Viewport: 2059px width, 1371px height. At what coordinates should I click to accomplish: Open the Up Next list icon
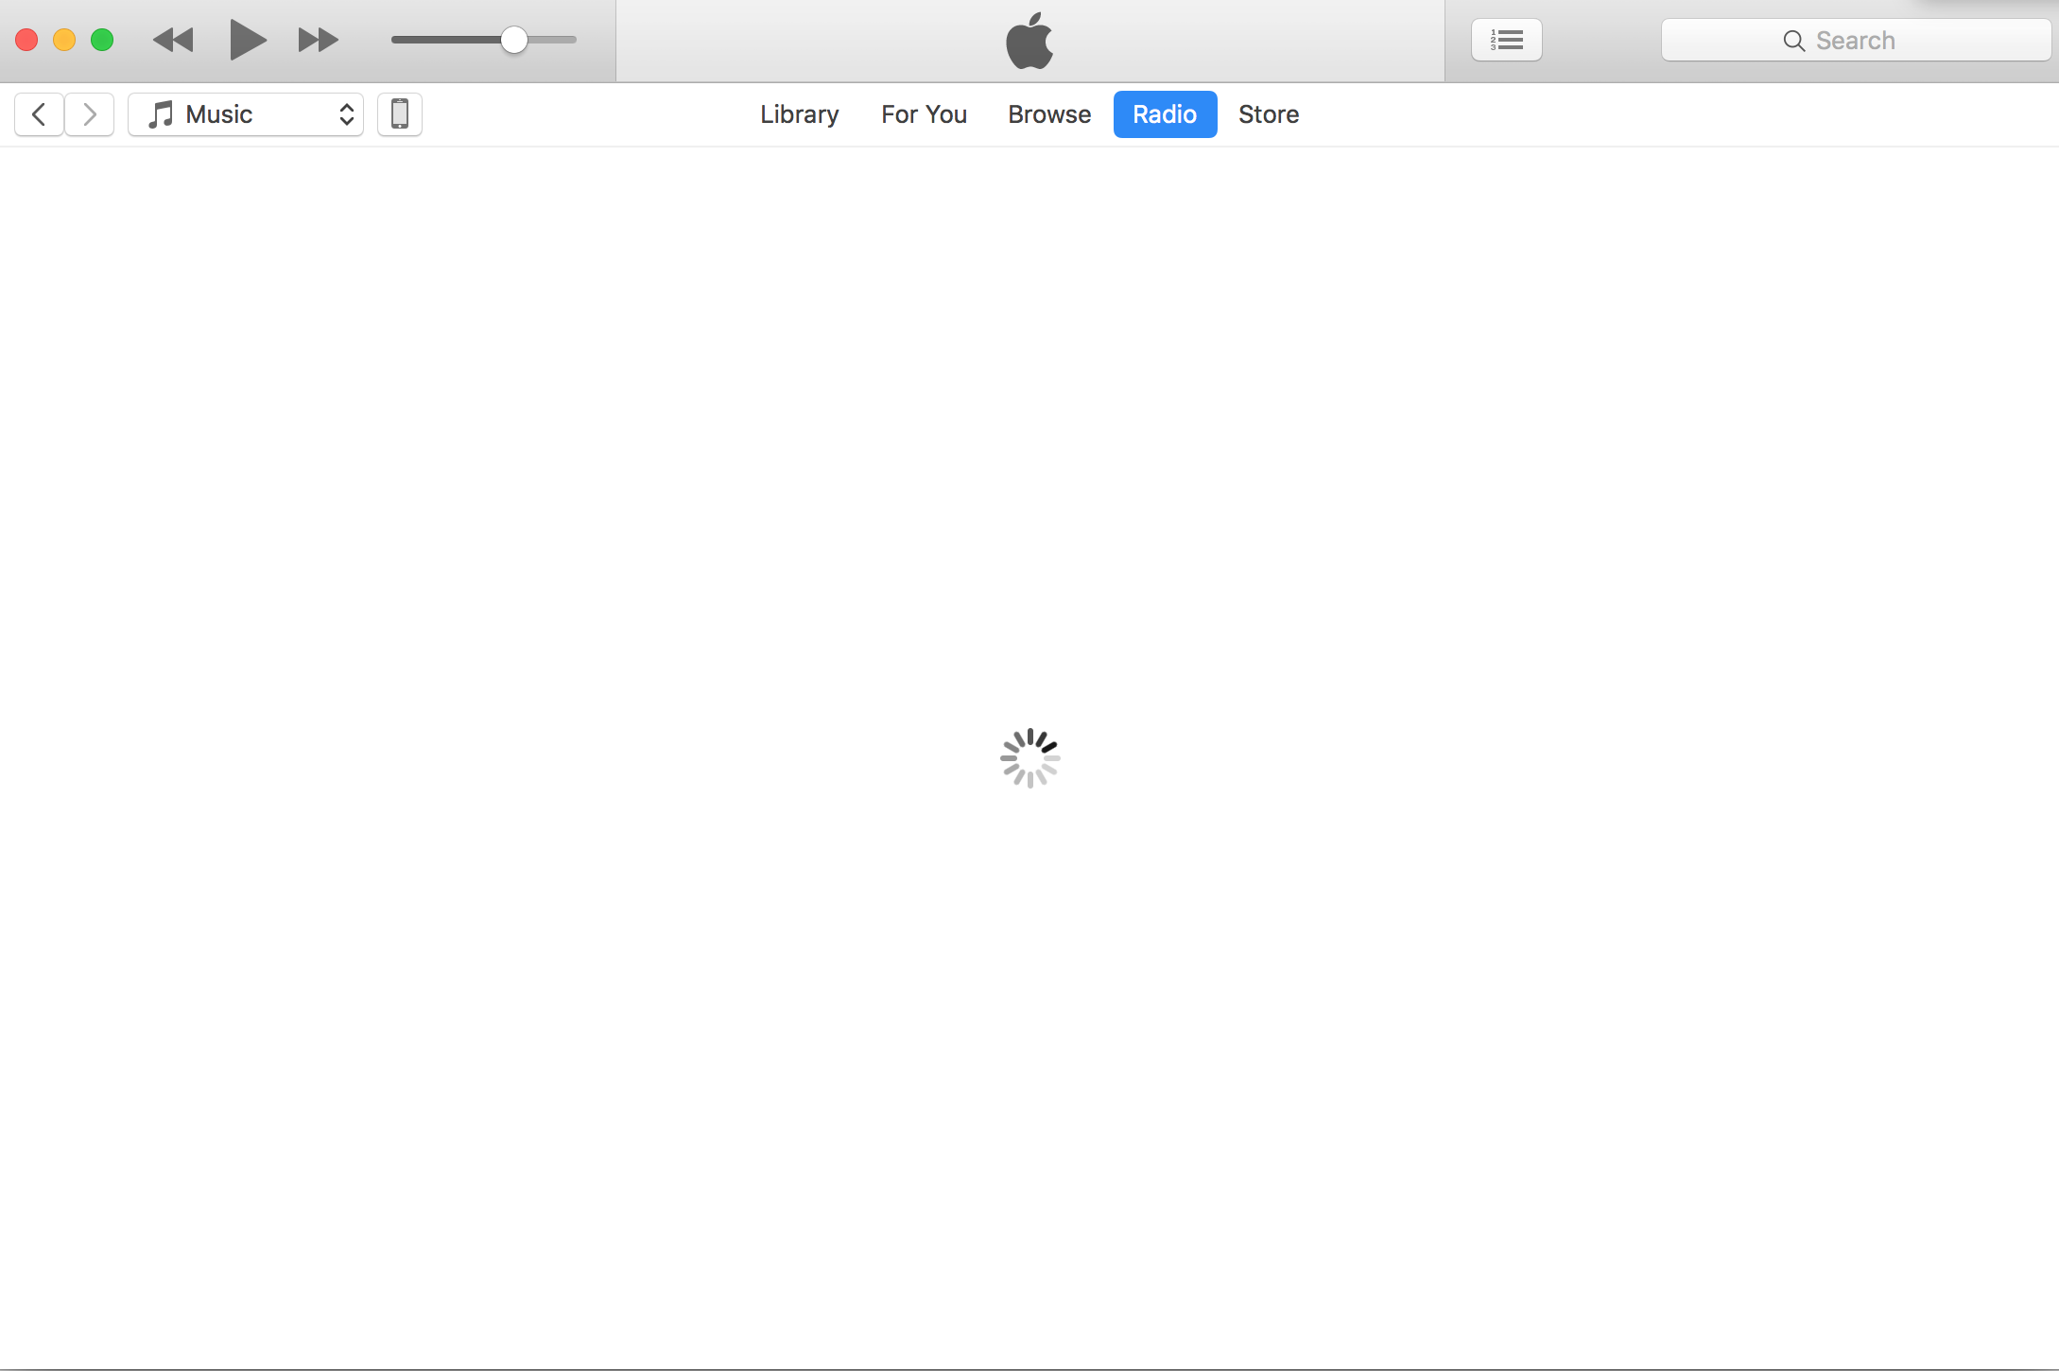coord(1506,40)
